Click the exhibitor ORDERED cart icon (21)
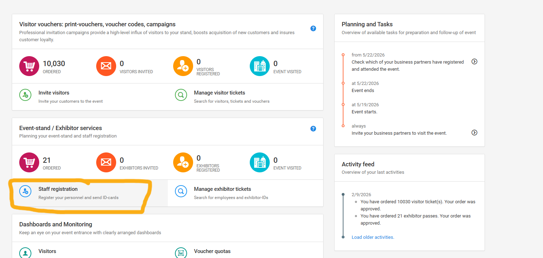 tap(29, 162)
